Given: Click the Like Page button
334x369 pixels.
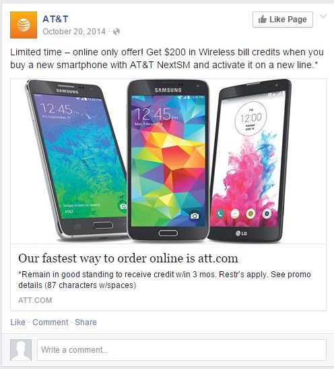Looking at the screenshot, I should [x=283, y=20].
